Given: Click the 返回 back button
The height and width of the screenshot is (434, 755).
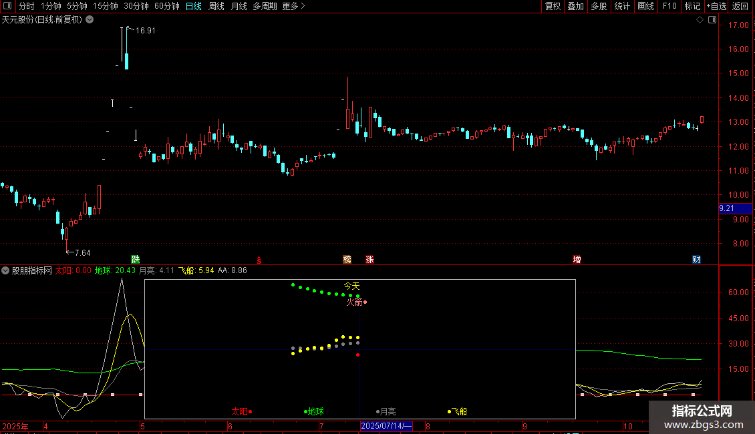Looking at the screenshot, I should click(x=740, y=6).
